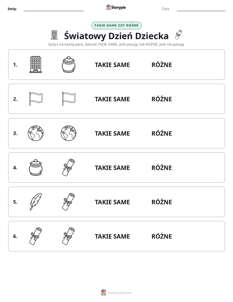The height and width of the screenshot is (302, 233).
Task: Click the scroll icon in row 4
Action: 69,167
